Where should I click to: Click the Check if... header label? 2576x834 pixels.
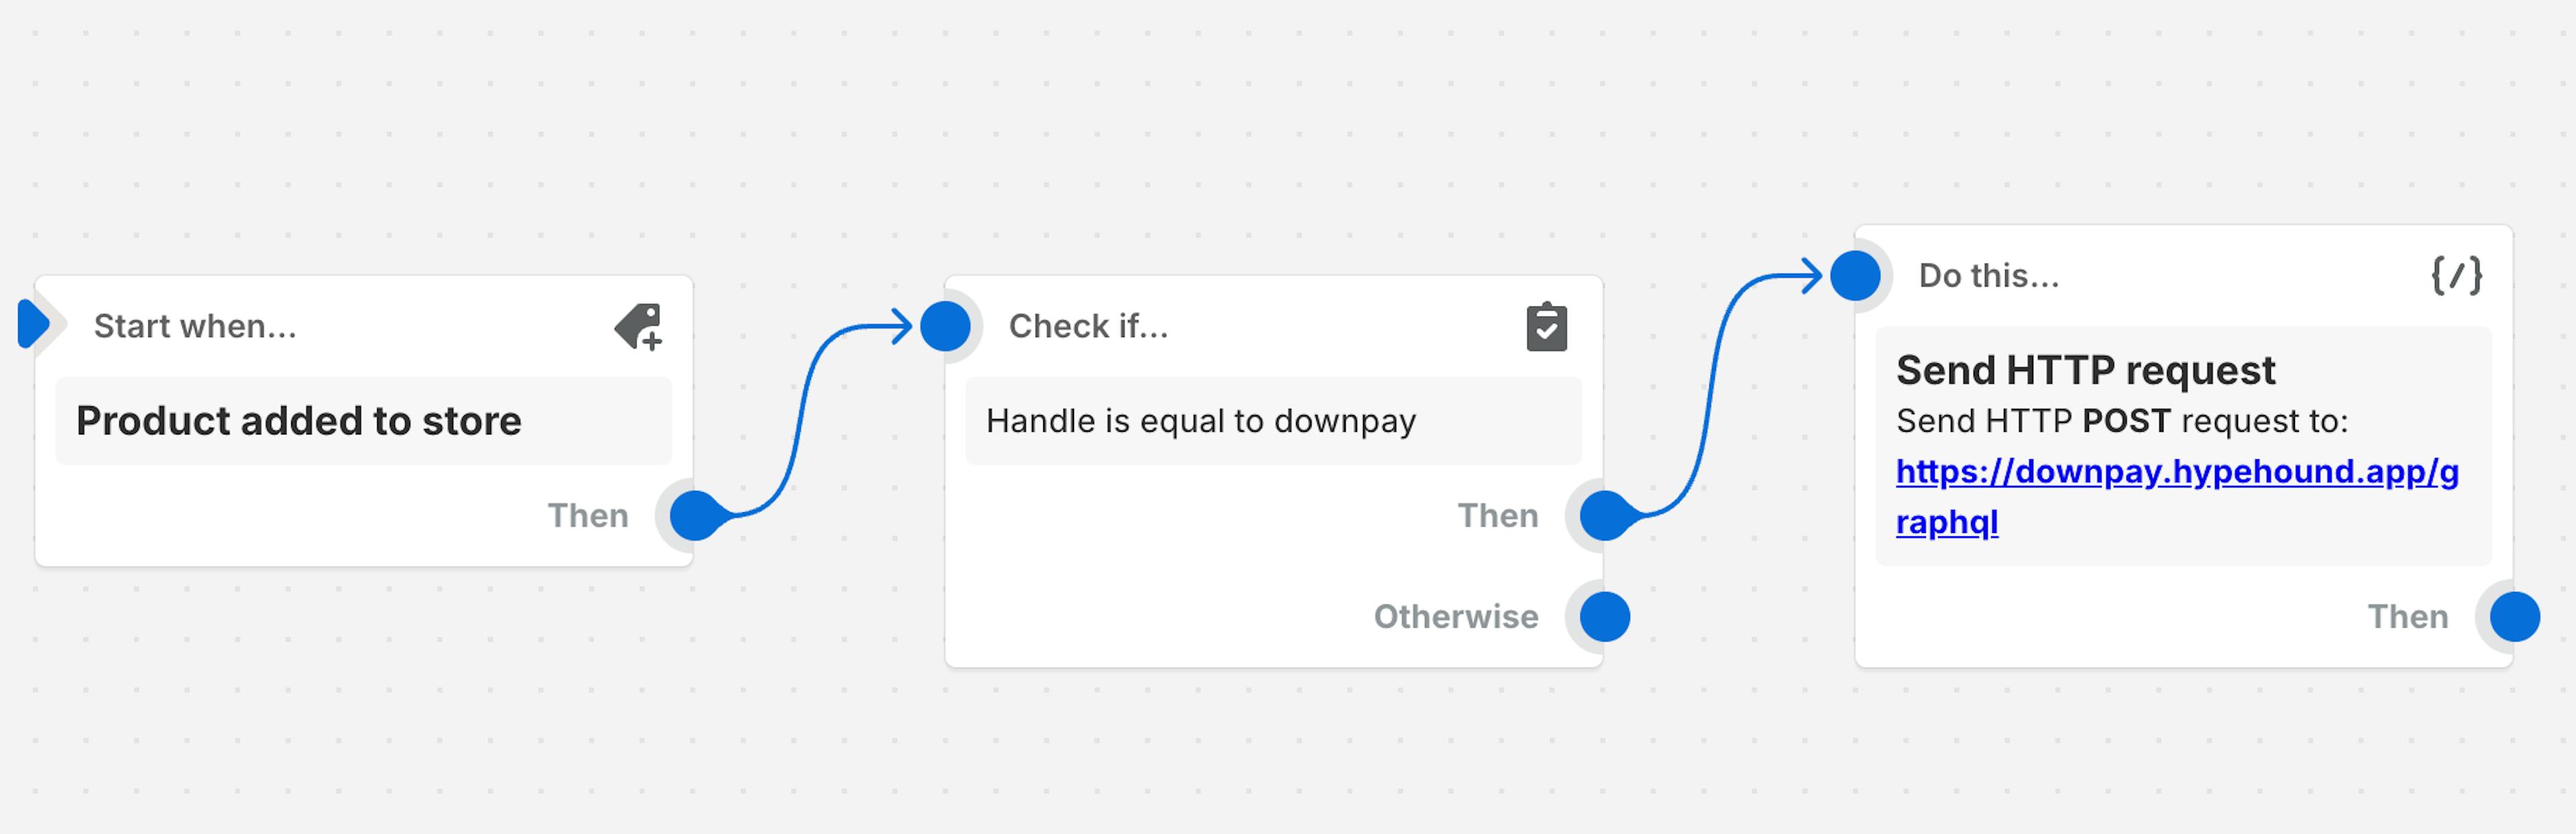coord(1088,326)
